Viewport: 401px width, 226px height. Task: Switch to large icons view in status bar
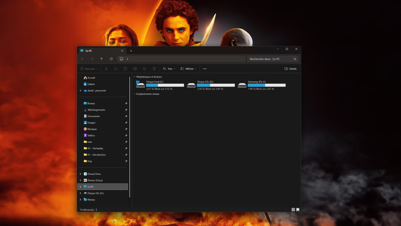298,210
